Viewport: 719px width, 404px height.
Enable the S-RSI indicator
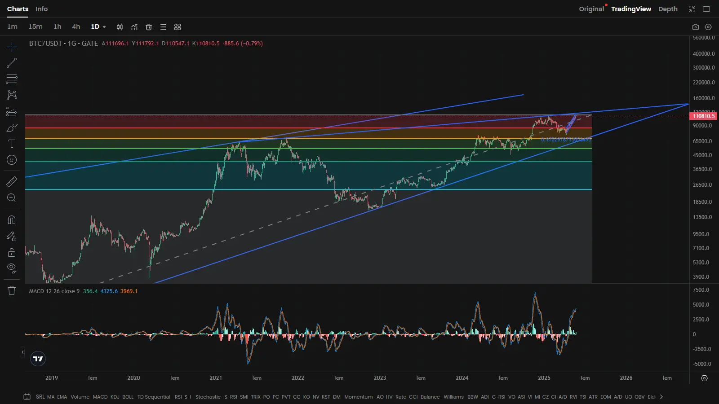[x=231, y=397]
